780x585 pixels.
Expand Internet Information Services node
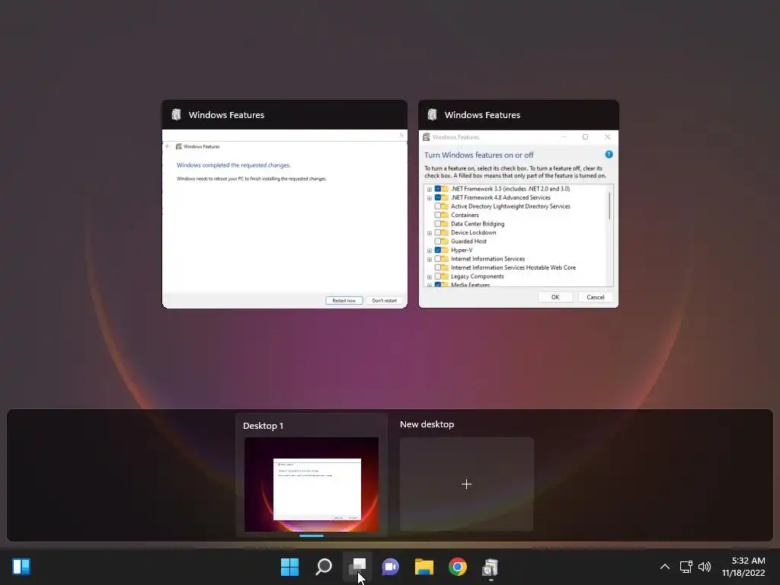(430, 259)
